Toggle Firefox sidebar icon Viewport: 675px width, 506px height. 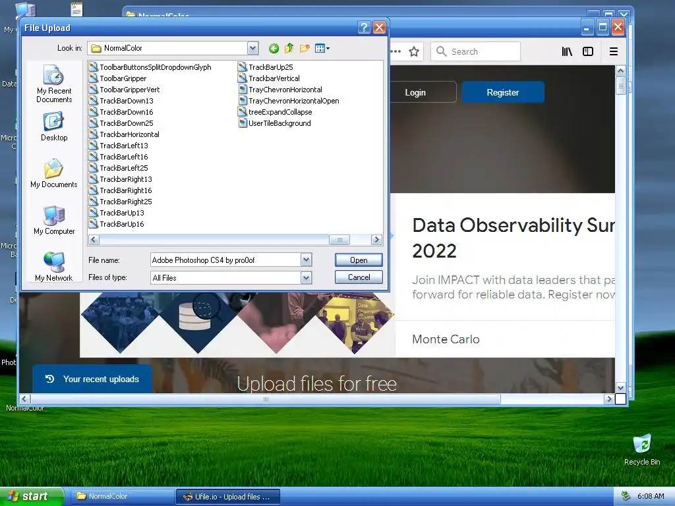click(x=587, y=51)
